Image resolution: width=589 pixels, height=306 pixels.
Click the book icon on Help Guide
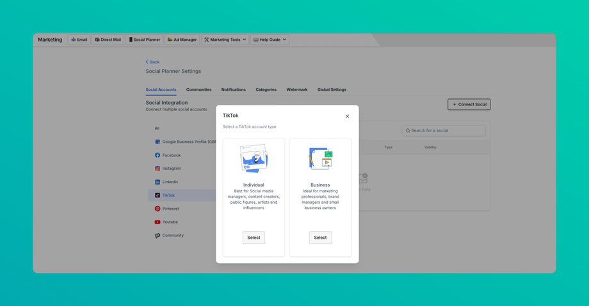tap(256, 40)
